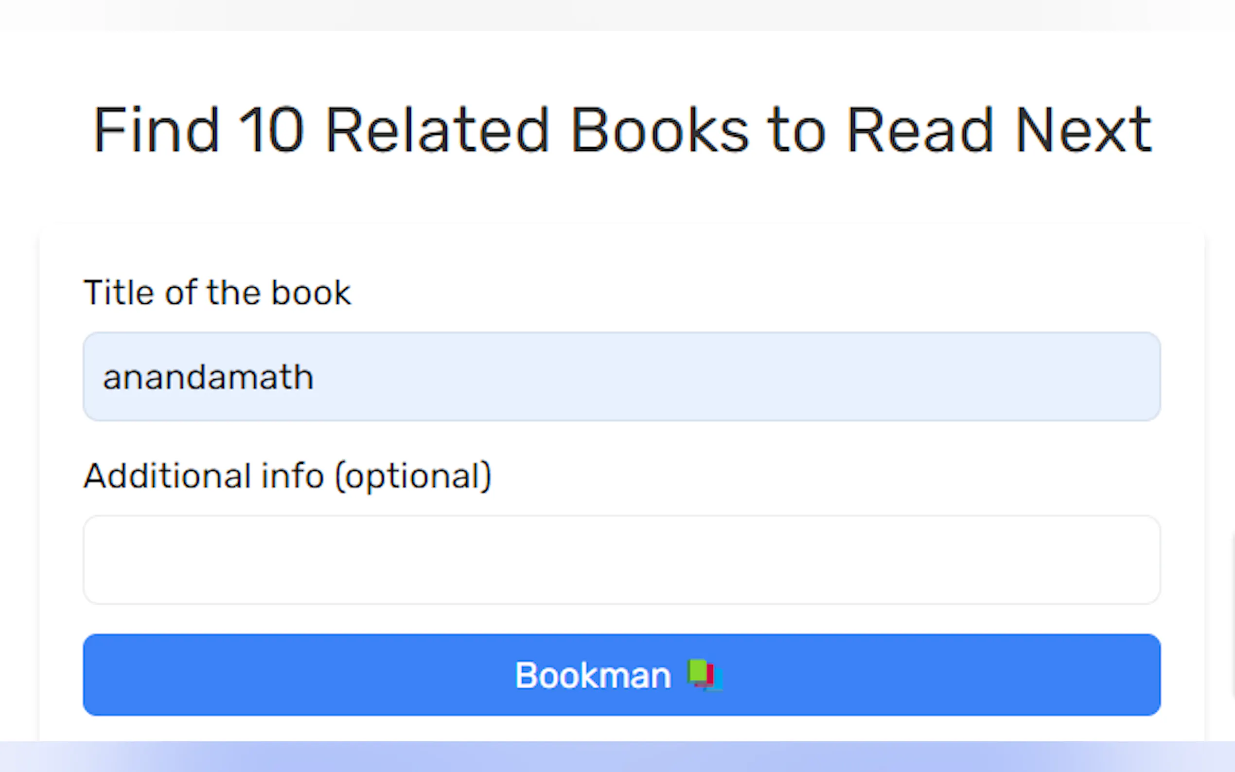The image size is (1235, 772).
Task: Click the 'Find 10 Related Books' heading
Action: (621, 130)
